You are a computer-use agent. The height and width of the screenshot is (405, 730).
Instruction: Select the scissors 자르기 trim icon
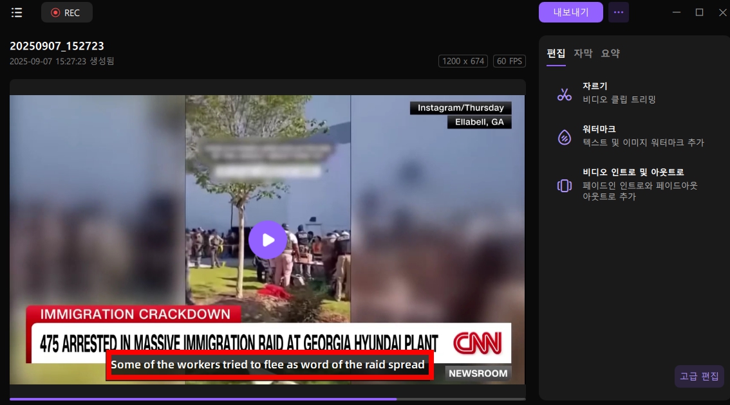[565, 94]
